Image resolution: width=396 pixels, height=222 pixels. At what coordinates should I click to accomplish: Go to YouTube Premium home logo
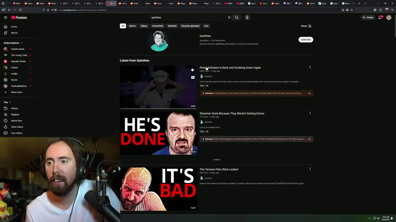coord(19,18)
